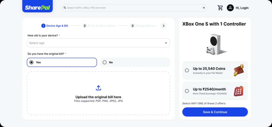
Task: Click the rent calendar icon
Action: (x=238, y=91)
